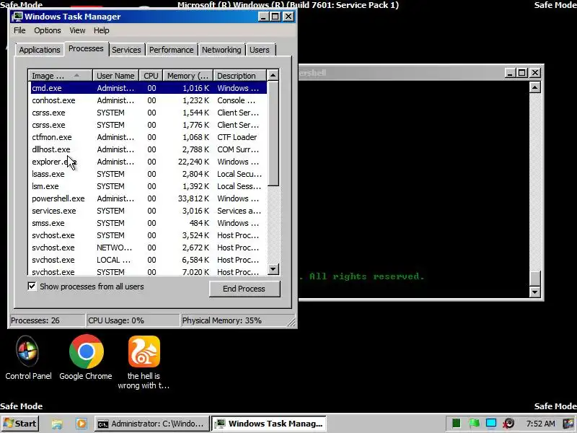The height and width of the screenshot is (433, 577).
Task: Select the conhost.exe process
Action: [x=149, y=100]
